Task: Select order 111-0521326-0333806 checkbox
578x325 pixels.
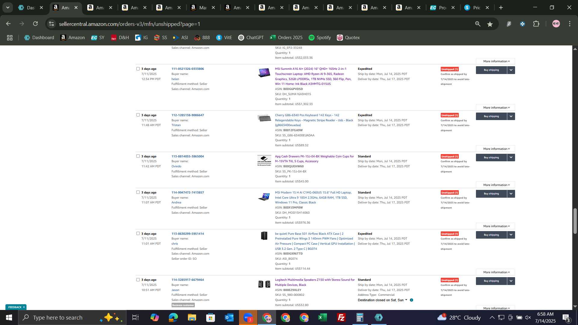Action: pos(138,69)
